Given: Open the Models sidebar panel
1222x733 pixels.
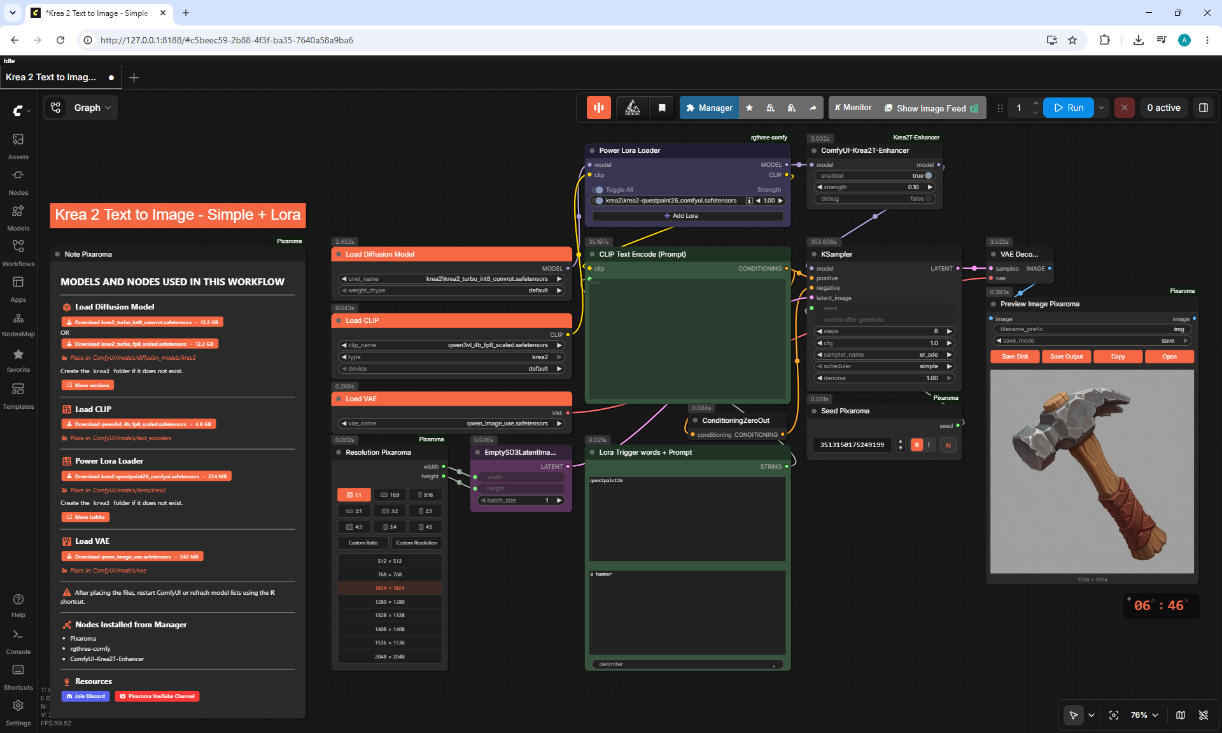Looking at the screenshot, I should pos(18,218).
